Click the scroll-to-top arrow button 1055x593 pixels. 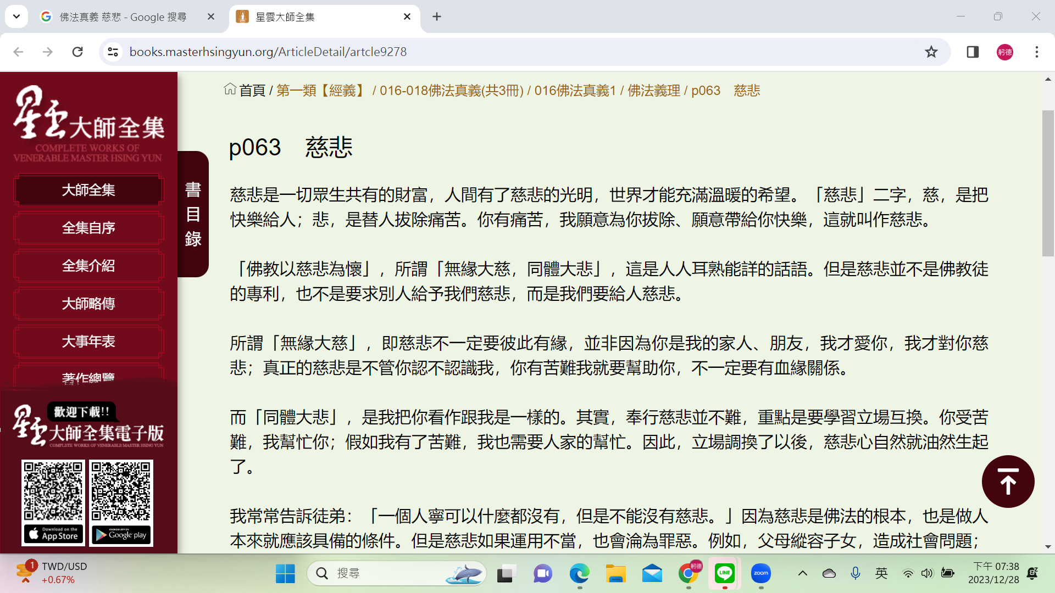tap(1008, 482)
